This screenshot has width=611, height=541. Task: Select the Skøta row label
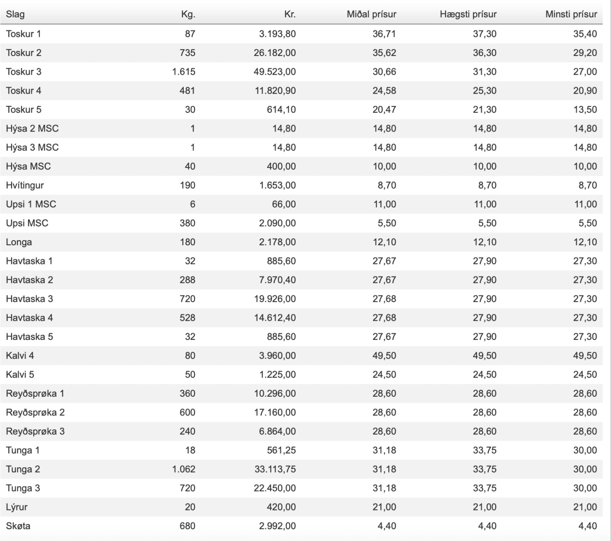coord(18,526)
